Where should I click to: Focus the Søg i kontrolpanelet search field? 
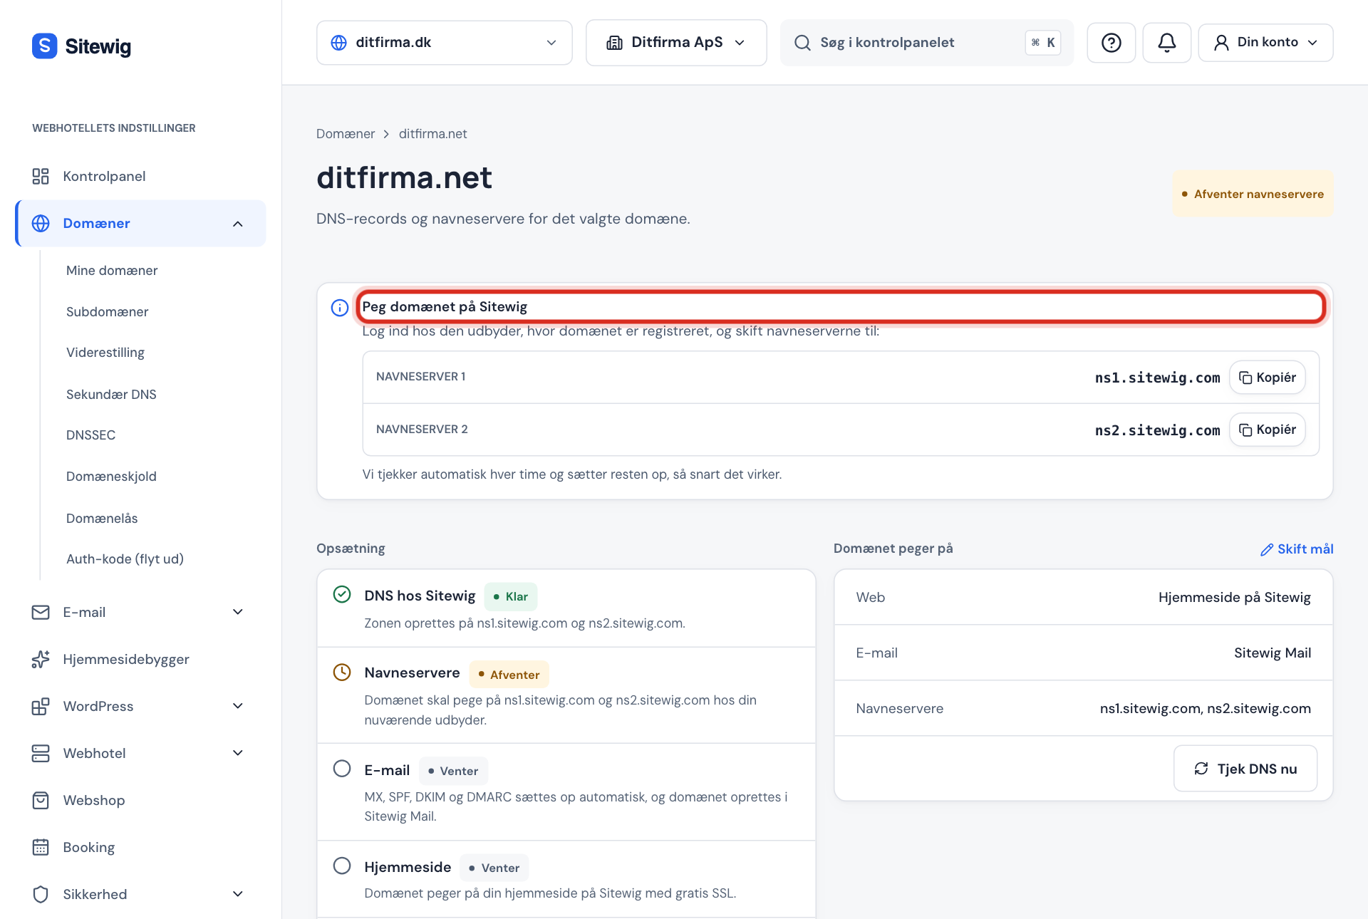(926, 43)
